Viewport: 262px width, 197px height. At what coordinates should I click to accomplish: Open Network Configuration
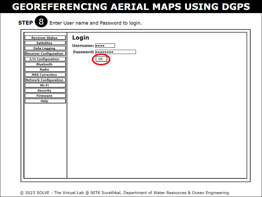[45, 80]
